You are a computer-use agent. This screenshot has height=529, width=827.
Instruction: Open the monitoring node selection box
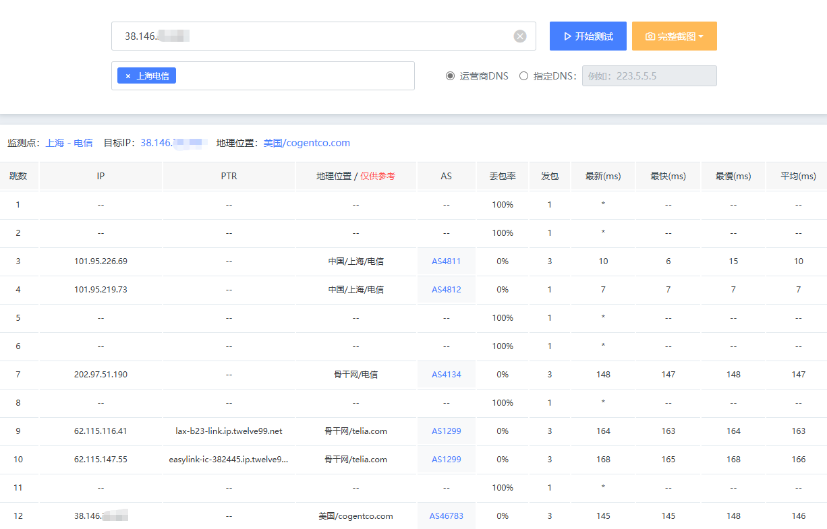[x=290, y=76]
